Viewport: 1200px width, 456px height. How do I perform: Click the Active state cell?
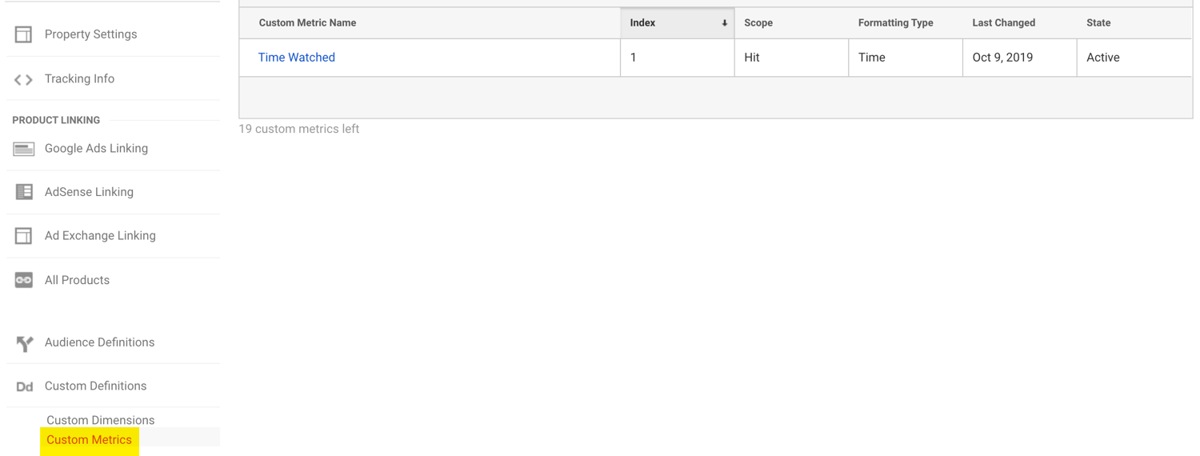(1134, 58)
